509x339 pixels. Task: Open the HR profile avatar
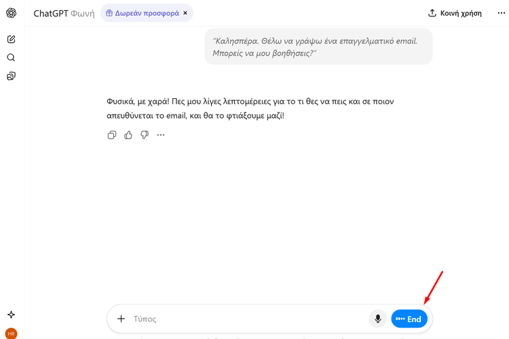pos(11,333)
